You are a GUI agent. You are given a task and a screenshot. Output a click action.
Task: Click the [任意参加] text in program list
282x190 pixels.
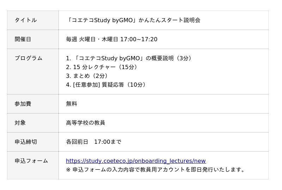pyautogui.click(x=86, y=85)
